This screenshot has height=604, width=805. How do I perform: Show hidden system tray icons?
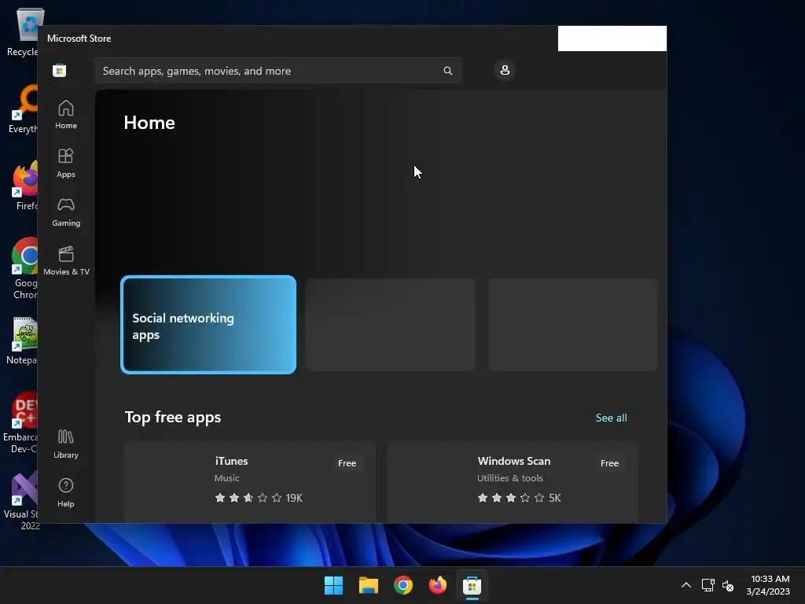686,585
